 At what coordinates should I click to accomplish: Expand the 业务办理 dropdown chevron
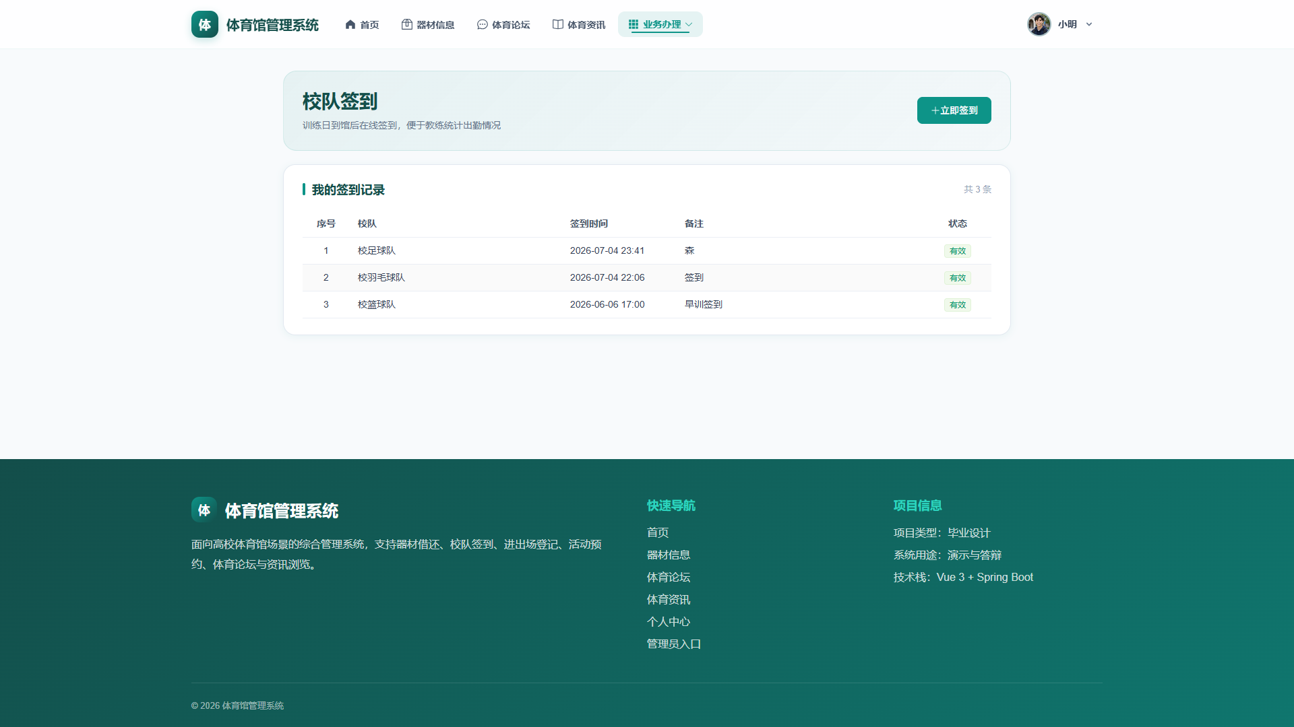[689, 24]
